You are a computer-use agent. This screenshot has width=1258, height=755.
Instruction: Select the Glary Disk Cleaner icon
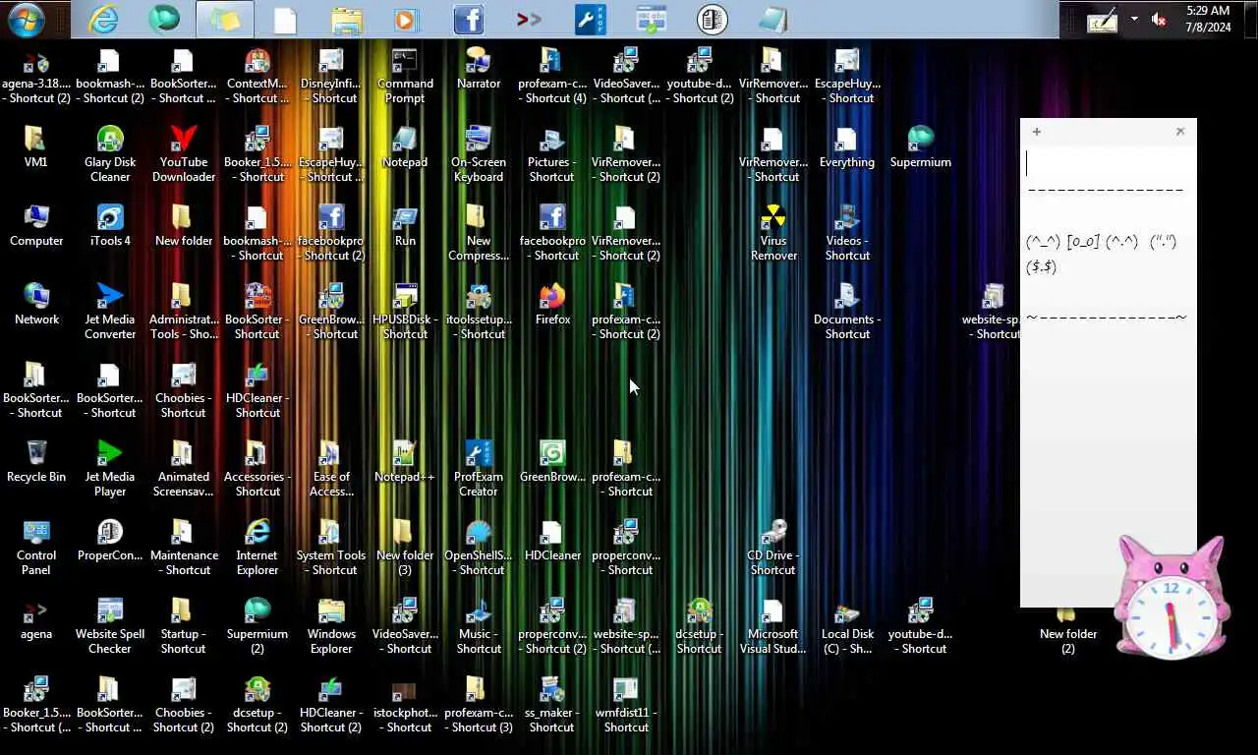[110, 154]
